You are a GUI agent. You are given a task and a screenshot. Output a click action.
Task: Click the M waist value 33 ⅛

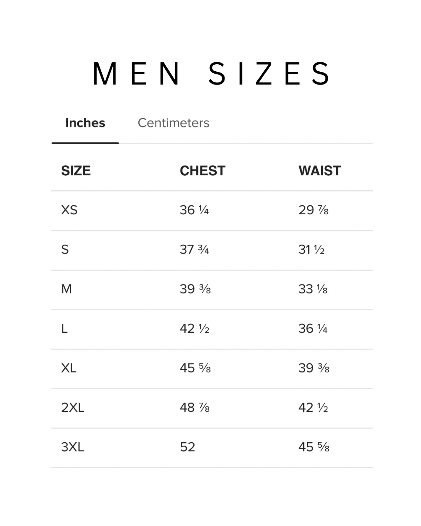pyautogui.click(x=313, y=289)
